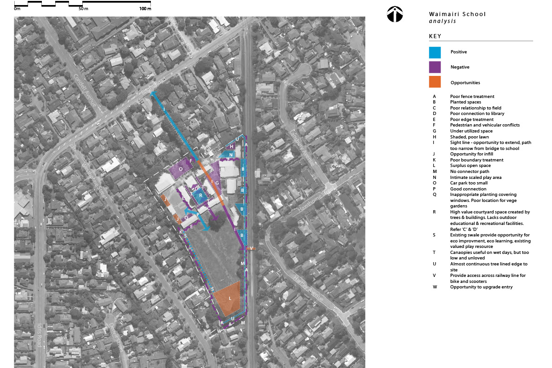
Task: Click legend entry 'Planted spaces'
Action: pos(466,102)
